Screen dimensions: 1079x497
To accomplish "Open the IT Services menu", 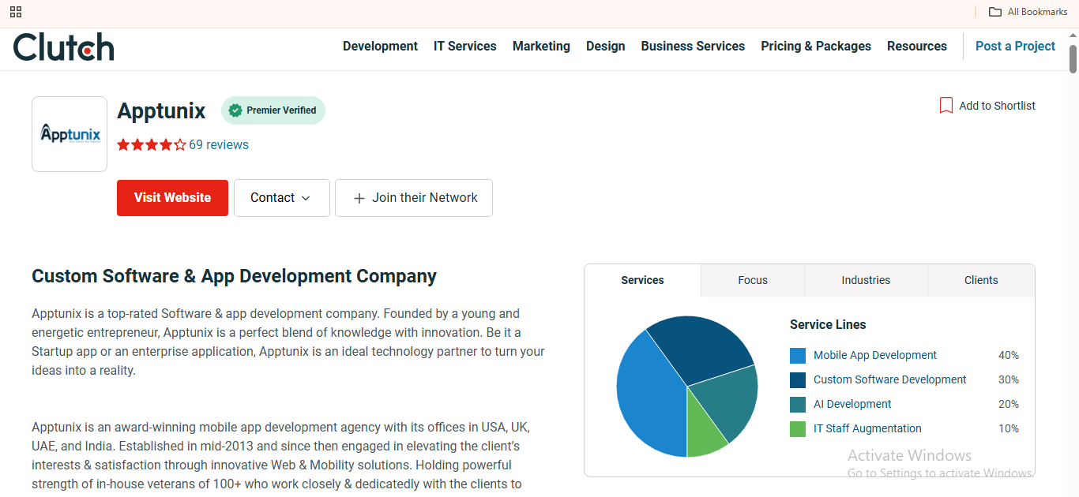I will (x=465, y=47).
